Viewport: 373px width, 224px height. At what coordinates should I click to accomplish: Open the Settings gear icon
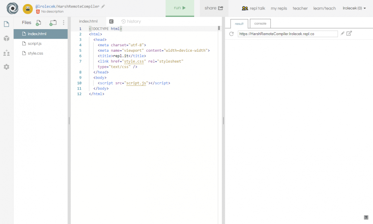6,67
